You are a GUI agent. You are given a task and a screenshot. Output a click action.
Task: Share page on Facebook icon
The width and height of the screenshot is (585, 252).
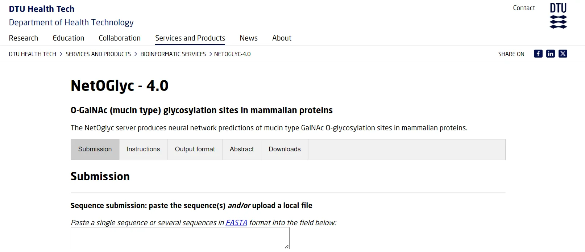click(538, 54)
